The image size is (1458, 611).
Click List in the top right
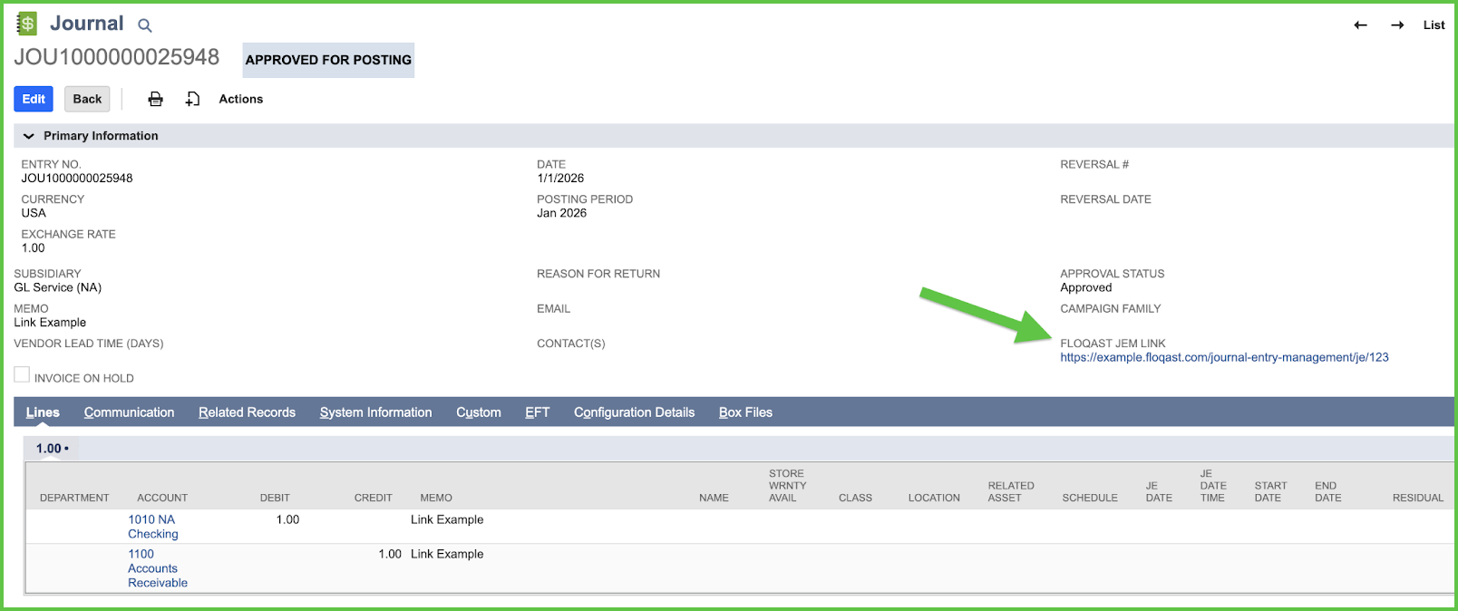[x=1434, y=25]
